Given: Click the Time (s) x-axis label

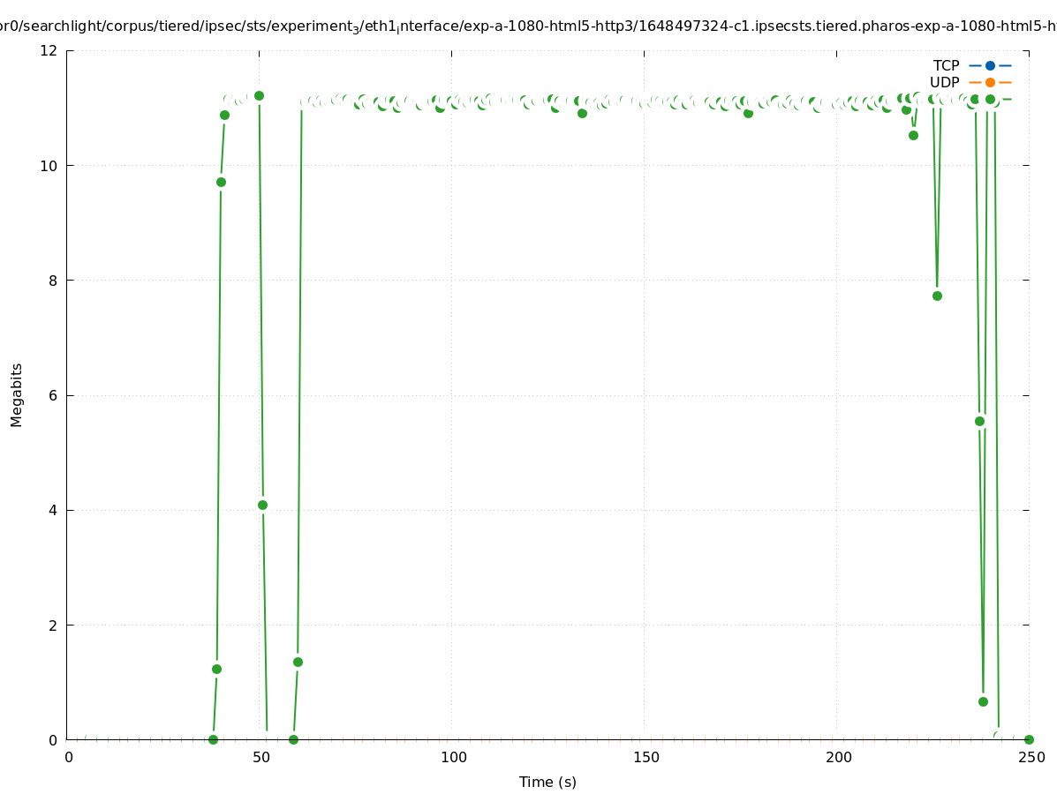Looking at the screenshot, I should pos(547,782).
